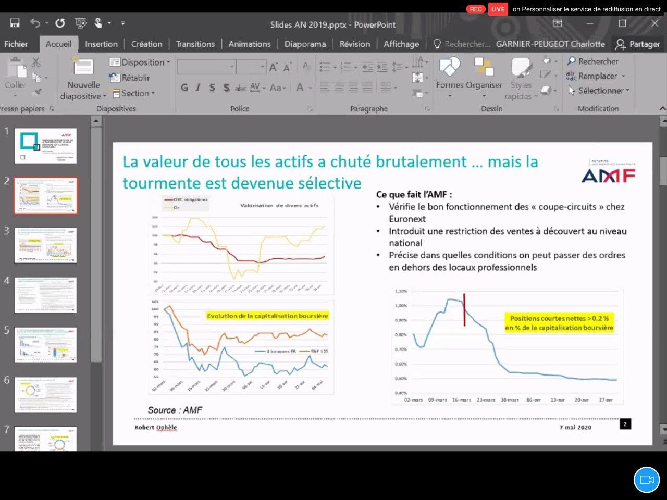
Task: Switch to the Insertion tab
Action: [102, 44]
